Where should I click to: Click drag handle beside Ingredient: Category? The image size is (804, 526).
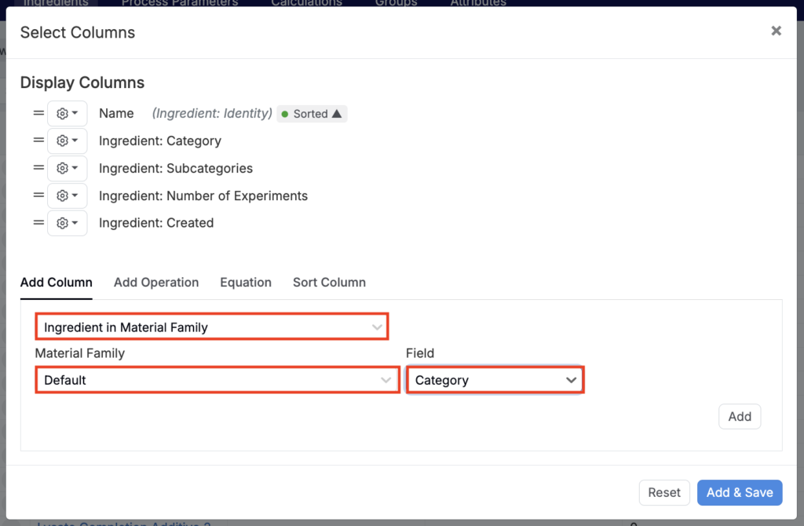click(38, 141)
